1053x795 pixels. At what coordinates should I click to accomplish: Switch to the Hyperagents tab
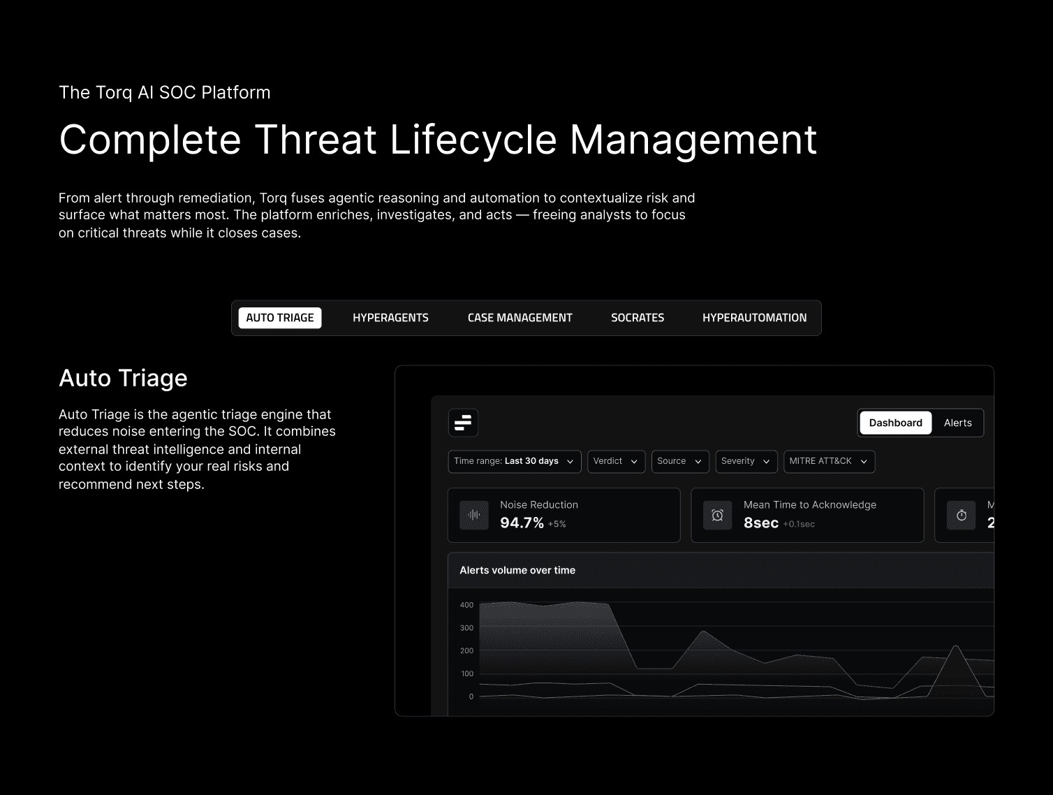[390, 318]
